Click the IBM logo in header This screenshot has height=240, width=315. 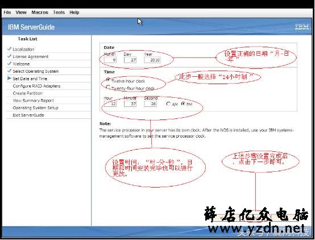[302, 27]
